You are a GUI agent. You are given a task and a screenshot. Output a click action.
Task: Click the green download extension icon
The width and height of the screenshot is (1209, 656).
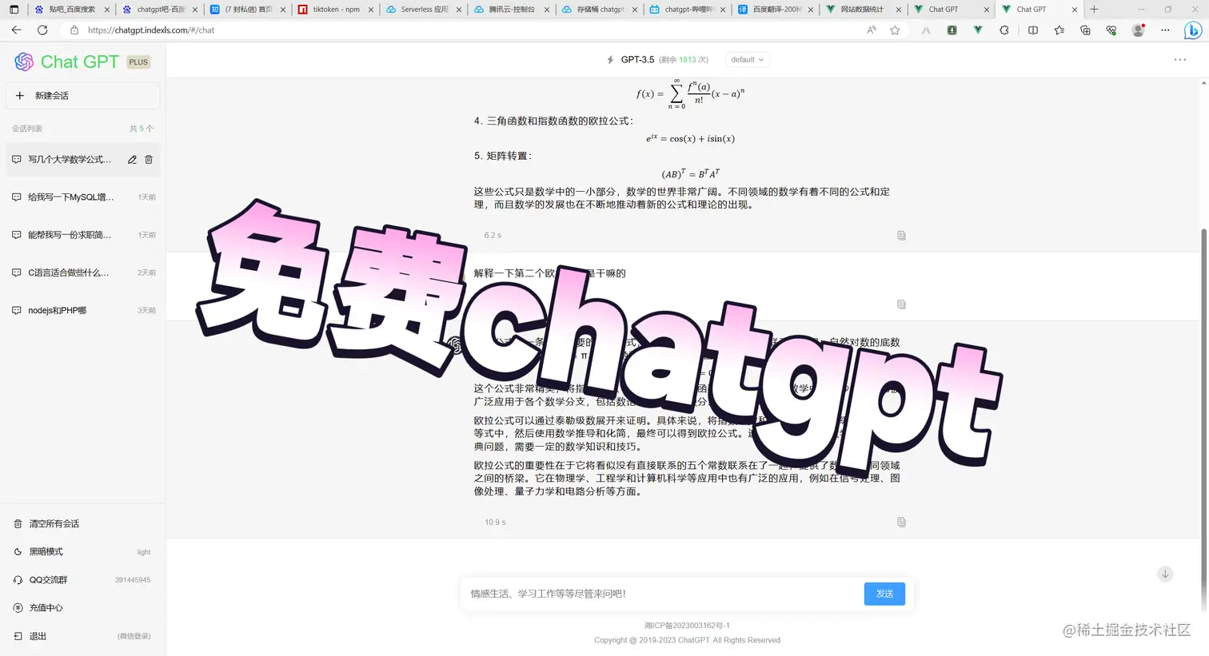tap(952, 30)
